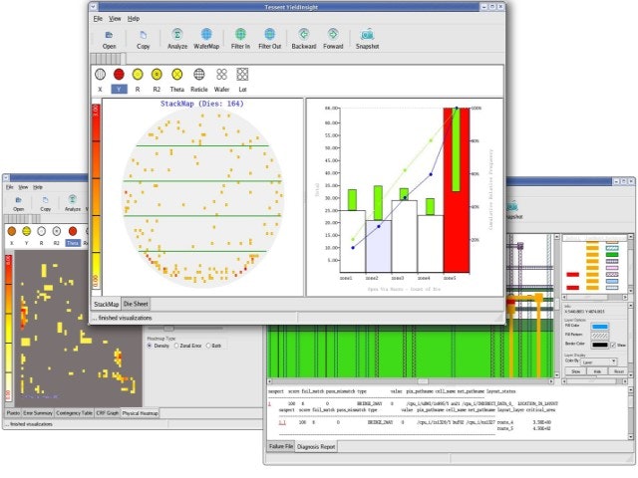638x478 pixels.
Task: Click Show button in Layer Display
Action: pyautogui.click(x=576, y=371)
